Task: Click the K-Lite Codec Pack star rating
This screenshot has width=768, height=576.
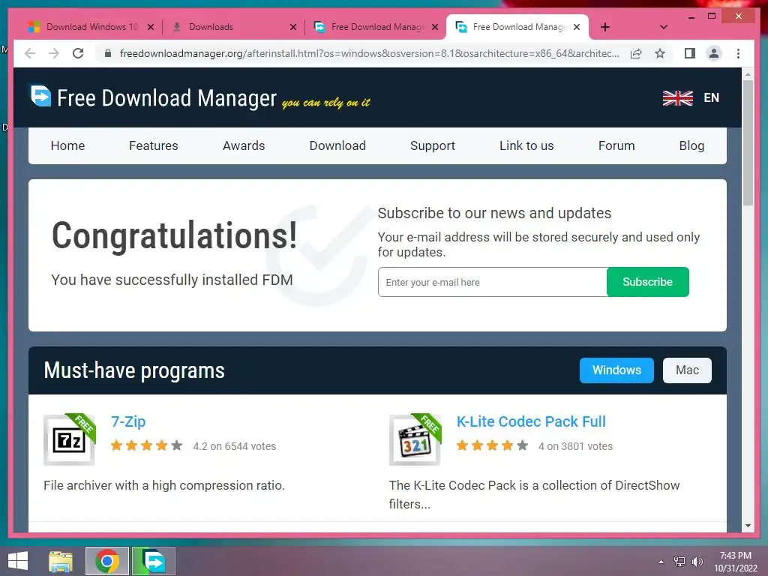Action: point(492,445)
